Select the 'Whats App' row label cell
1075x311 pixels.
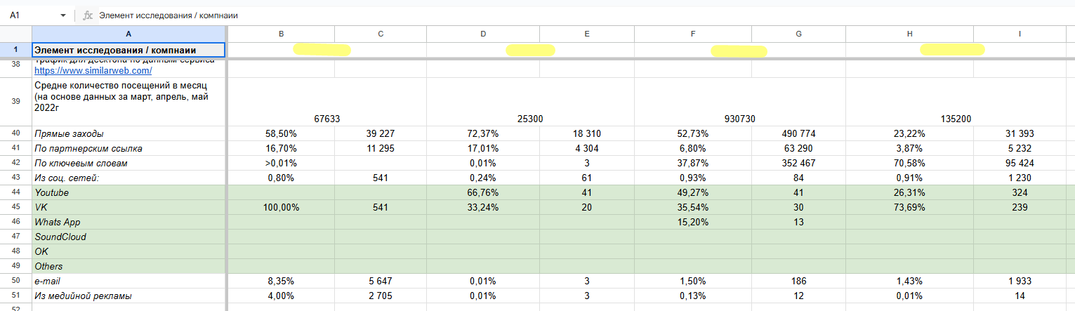click(x=128, y=222)
